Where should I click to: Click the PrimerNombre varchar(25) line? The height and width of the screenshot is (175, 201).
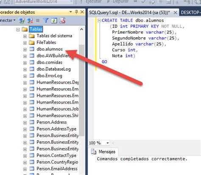144,32
